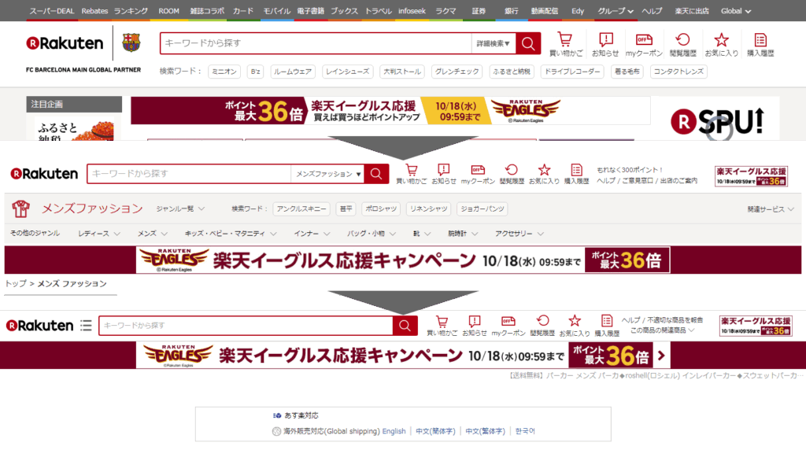Open the English global shipping link

(x=394, y=431)
